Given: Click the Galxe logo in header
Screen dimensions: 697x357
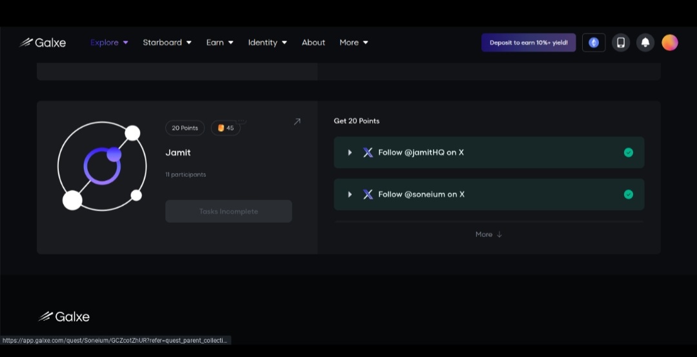Looking at the screenshot, I should tap(43, 43).
